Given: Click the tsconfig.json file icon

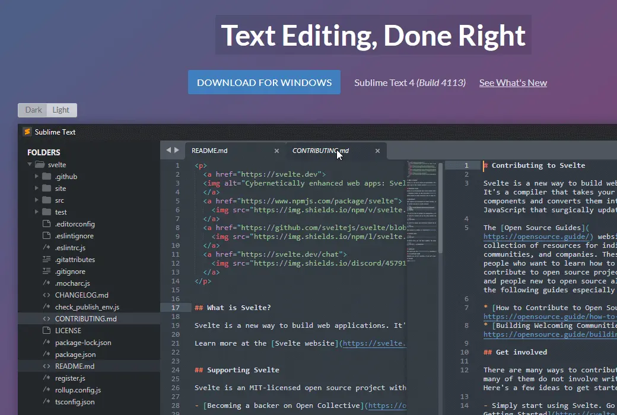Looking at the screenshot, I should [x=46, y=401].
